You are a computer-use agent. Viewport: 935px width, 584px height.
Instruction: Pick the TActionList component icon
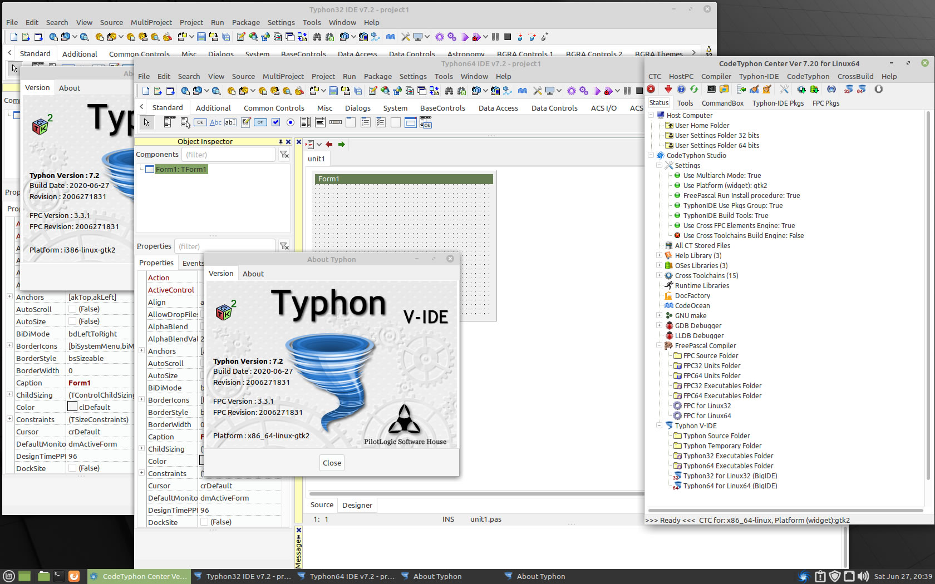426,122
